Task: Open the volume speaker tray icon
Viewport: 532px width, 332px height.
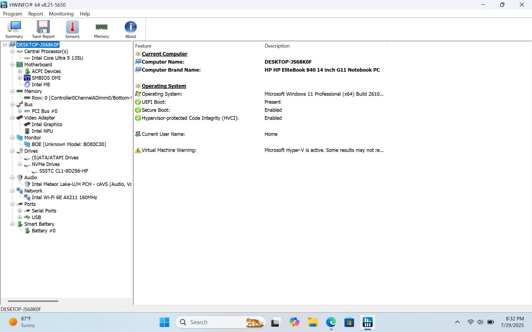Action: [x=480, y=322]
